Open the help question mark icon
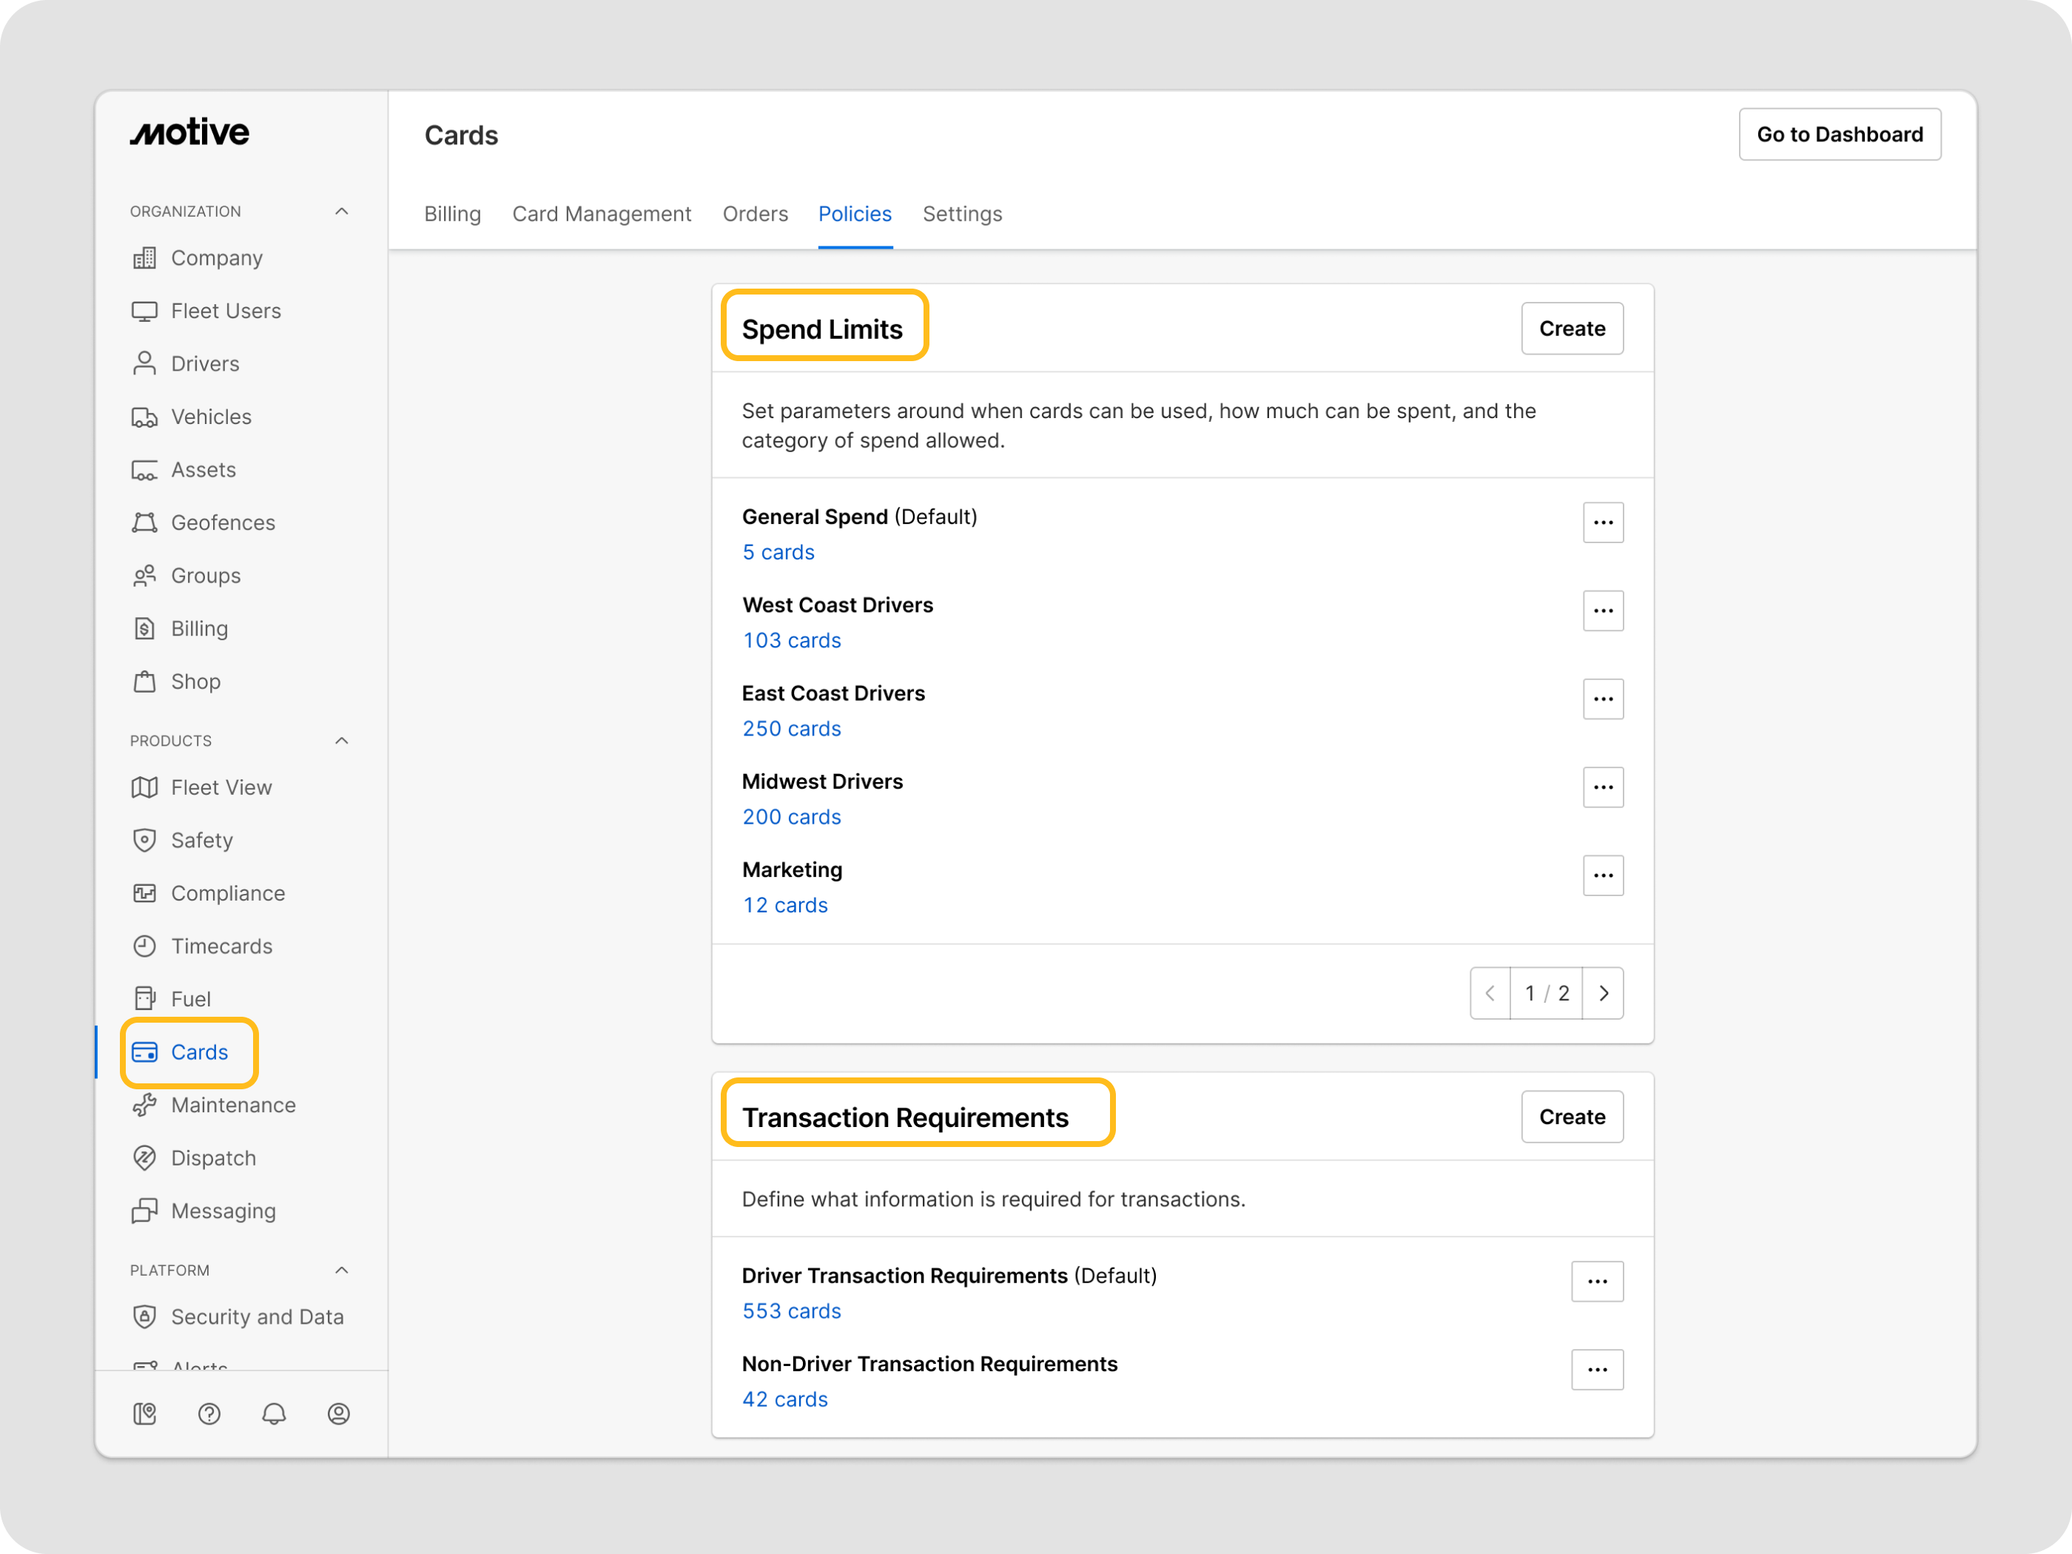 tap(209, 1413)
